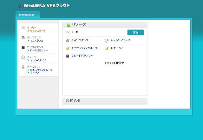Click the アプライアンス server icon in sidebar
Viewport: 203px width, 140px height.
pyautogui.click(x=23, y=47)
